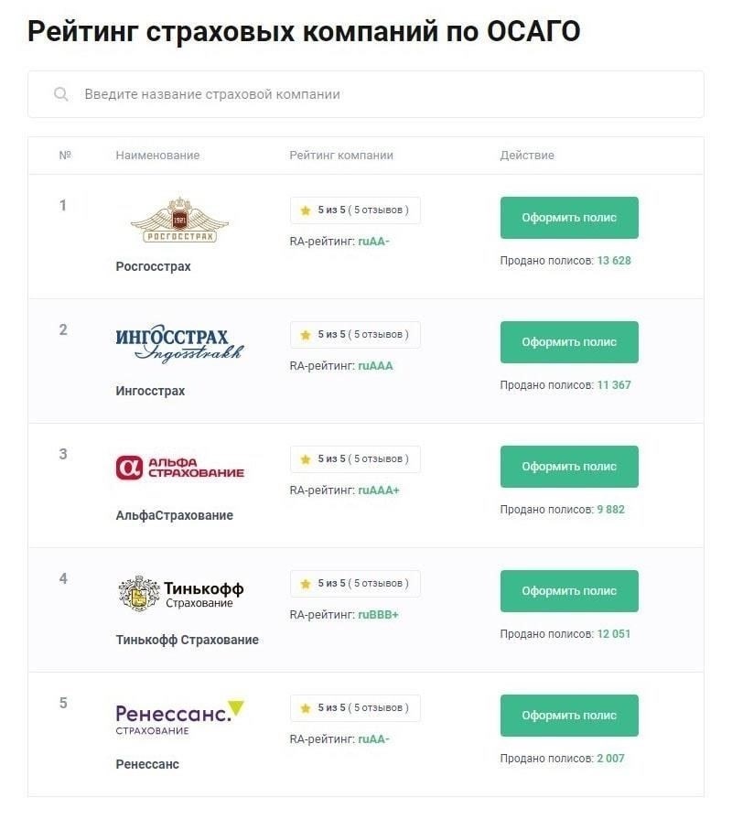Open the Тинькофф Страхование name link
This screenshot has height=819, width=732.
pyautogui.click(x=187, y=640)
